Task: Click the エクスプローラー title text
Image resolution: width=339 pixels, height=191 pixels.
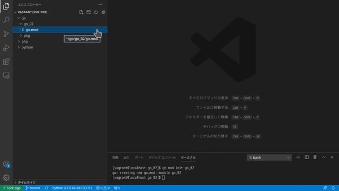Action: [x=30, y=5]
